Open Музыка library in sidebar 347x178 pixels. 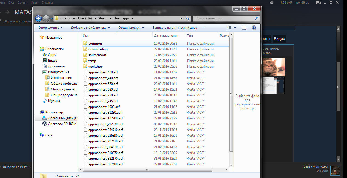coord(54,101)
